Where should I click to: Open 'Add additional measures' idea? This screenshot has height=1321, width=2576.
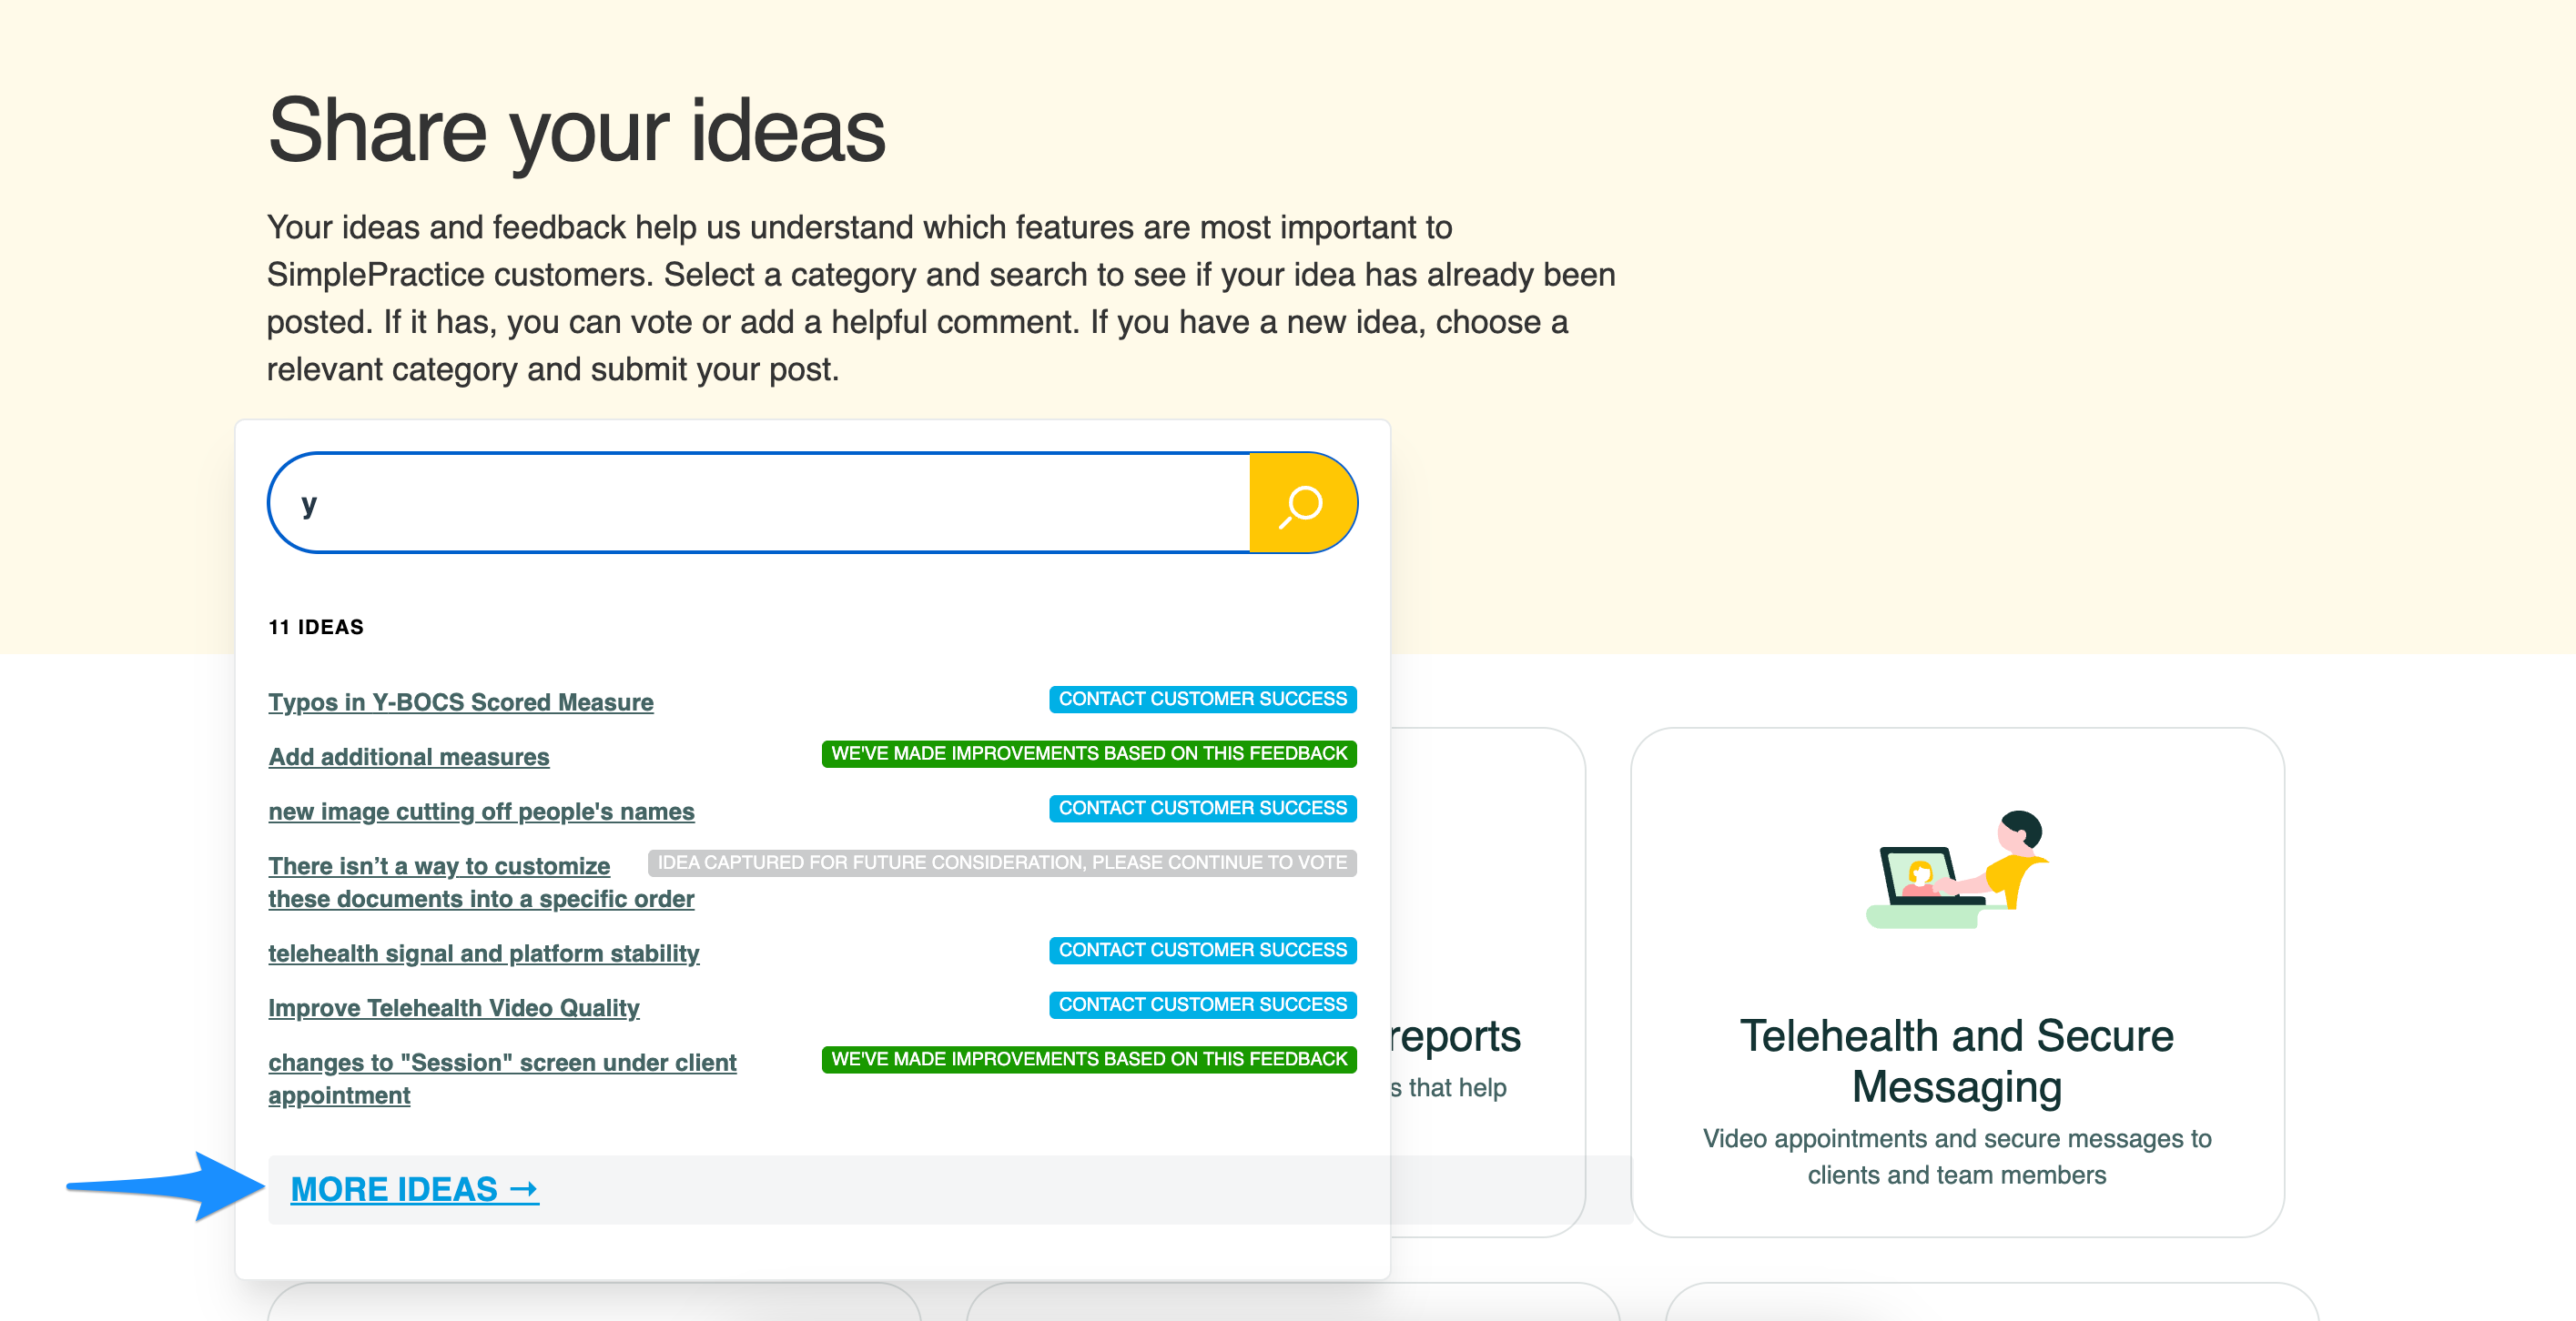click(409, 756)
